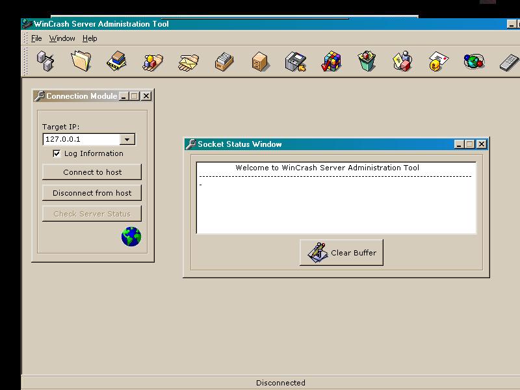Click the Target IP field showing 127.0.0.1
The height and width of the screenshot is (390, 520).
click(82, 139)
